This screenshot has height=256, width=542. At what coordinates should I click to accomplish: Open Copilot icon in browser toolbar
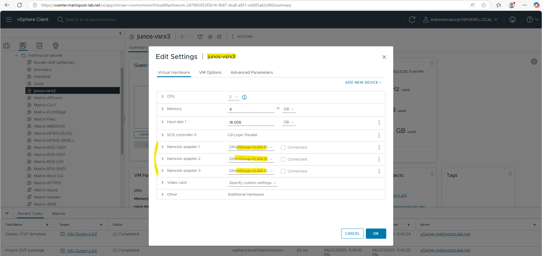tap(536, 5)
